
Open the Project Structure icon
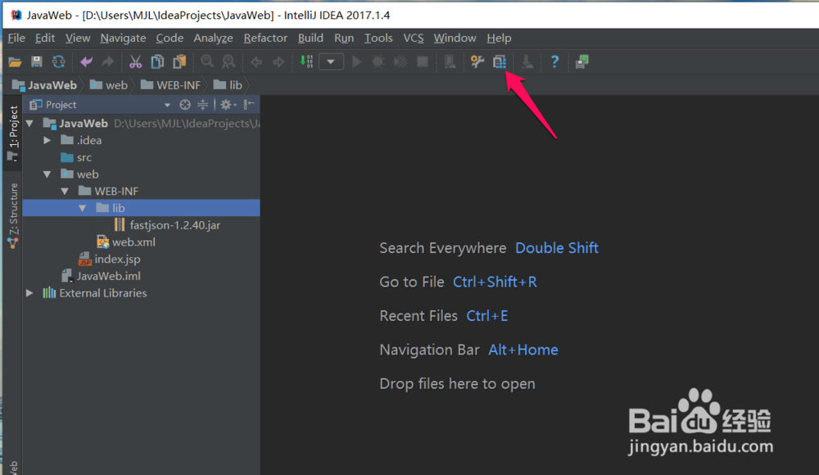pos(500,61)
